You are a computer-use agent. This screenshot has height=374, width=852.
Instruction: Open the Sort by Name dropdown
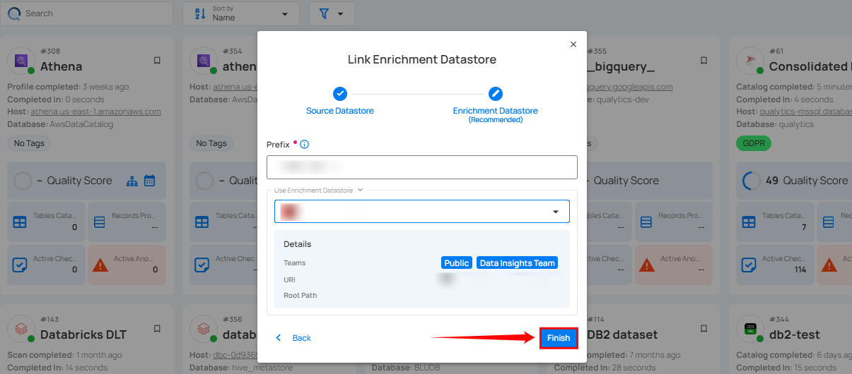[x=243, y=13]
